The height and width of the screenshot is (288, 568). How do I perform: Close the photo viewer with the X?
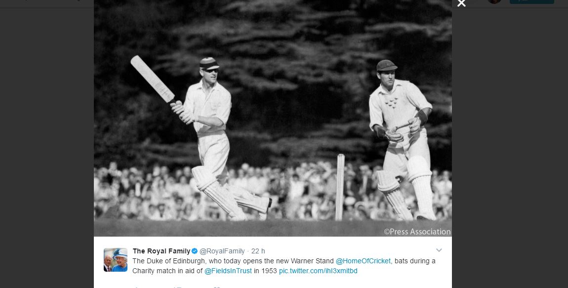click(x=461, y=3)
